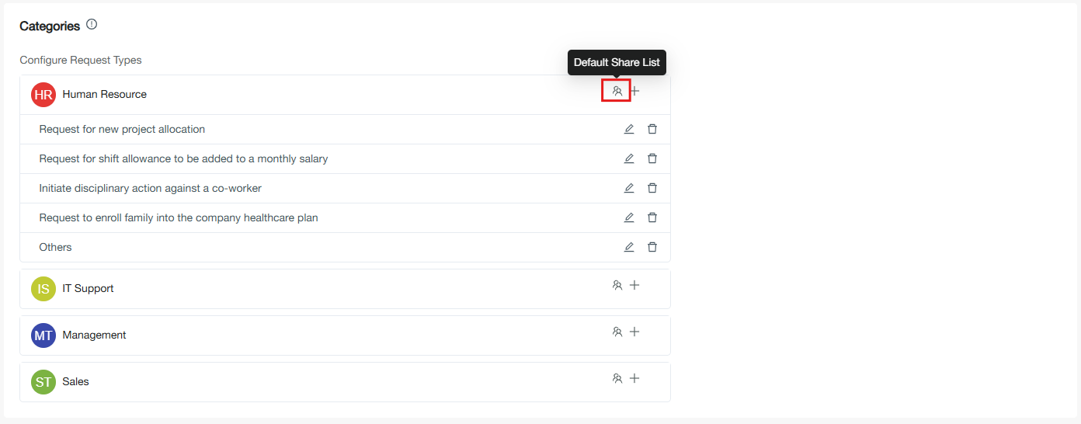Expand the Management category row
The width and height of the screenshot is (1081, 424).
94,335
